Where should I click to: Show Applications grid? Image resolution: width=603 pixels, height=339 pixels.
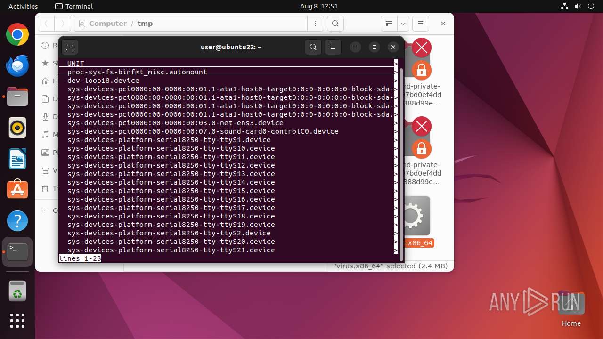[x=17, y=321]
